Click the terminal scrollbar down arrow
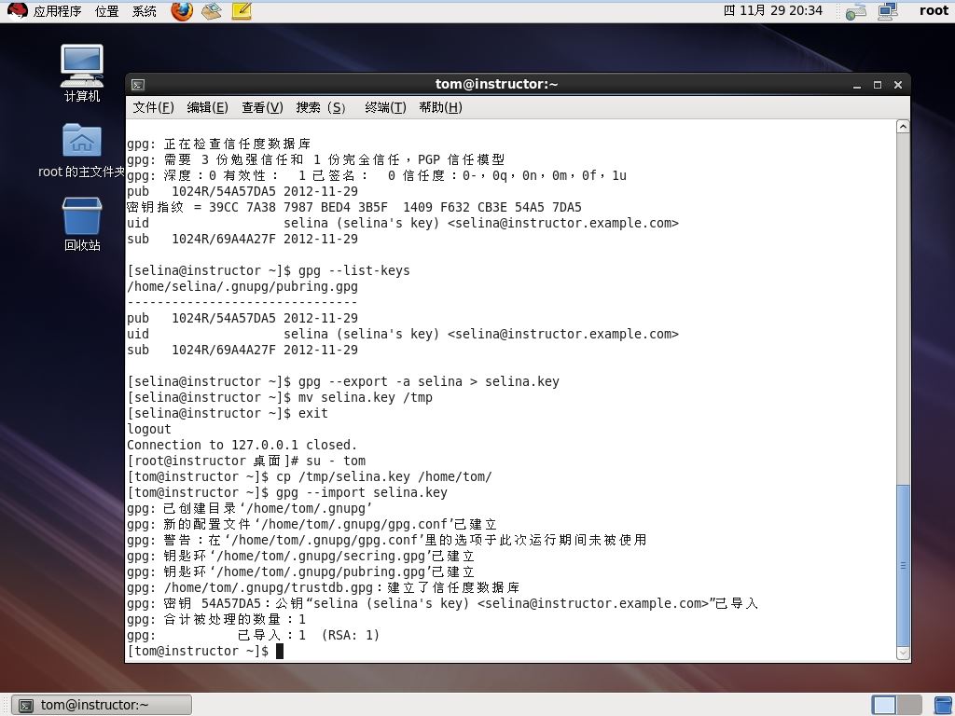This screenshot has width=955, height=716. pyautogui.click(x=903, y=653)
